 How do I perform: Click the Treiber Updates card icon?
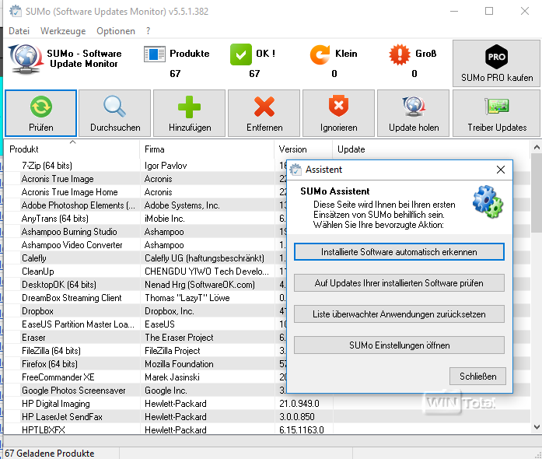click(x=497, y=106)
